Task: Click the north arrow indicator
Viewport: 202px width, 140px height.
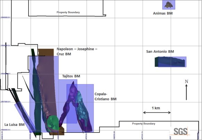Action: pyautogui.click(x=186, y=92)
